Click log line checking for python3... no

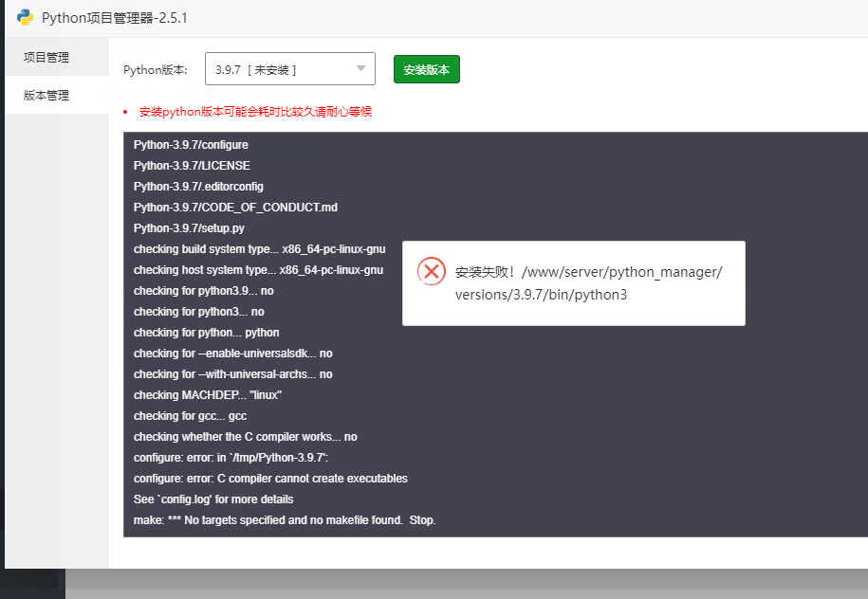pos(198,312)
